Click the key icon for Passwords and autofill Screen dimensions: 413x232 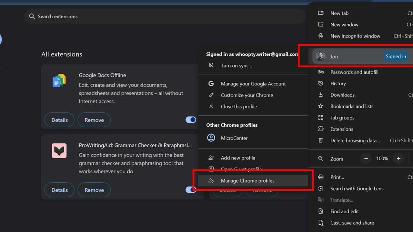coord(321,72)
